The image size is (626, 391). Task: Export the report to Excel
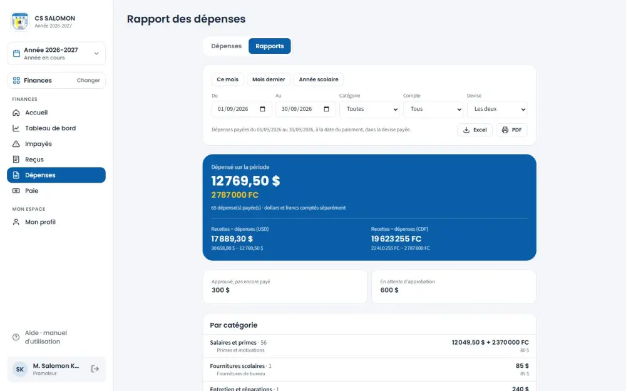coord(475,129)
